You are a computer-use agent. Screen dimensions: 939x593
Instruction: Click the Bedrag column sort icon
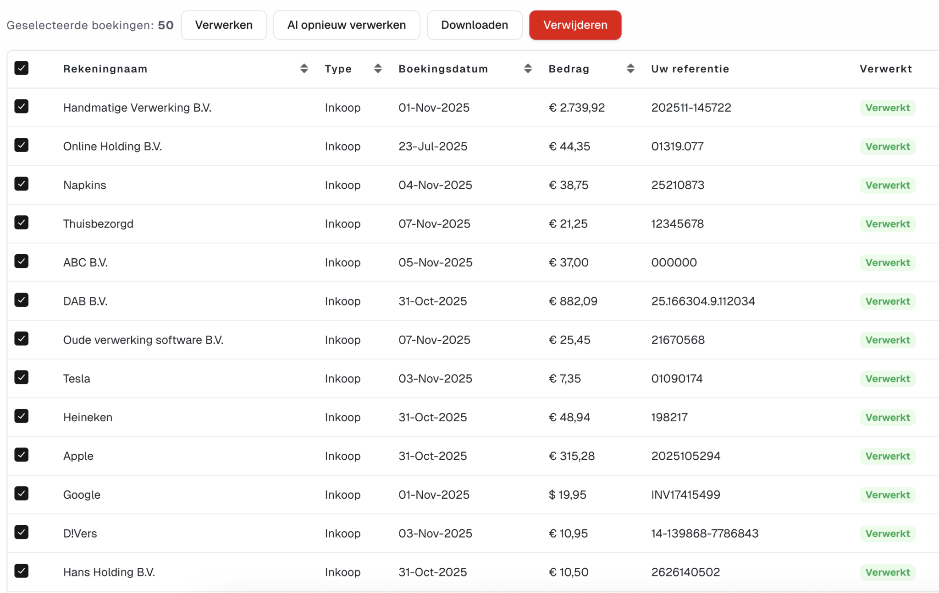[630, 69]
